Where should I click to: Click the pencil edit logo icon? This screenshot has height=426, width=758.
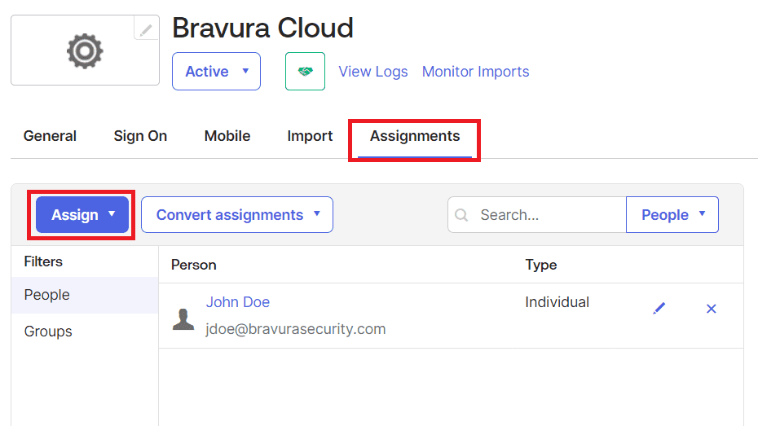click(146, 29)
